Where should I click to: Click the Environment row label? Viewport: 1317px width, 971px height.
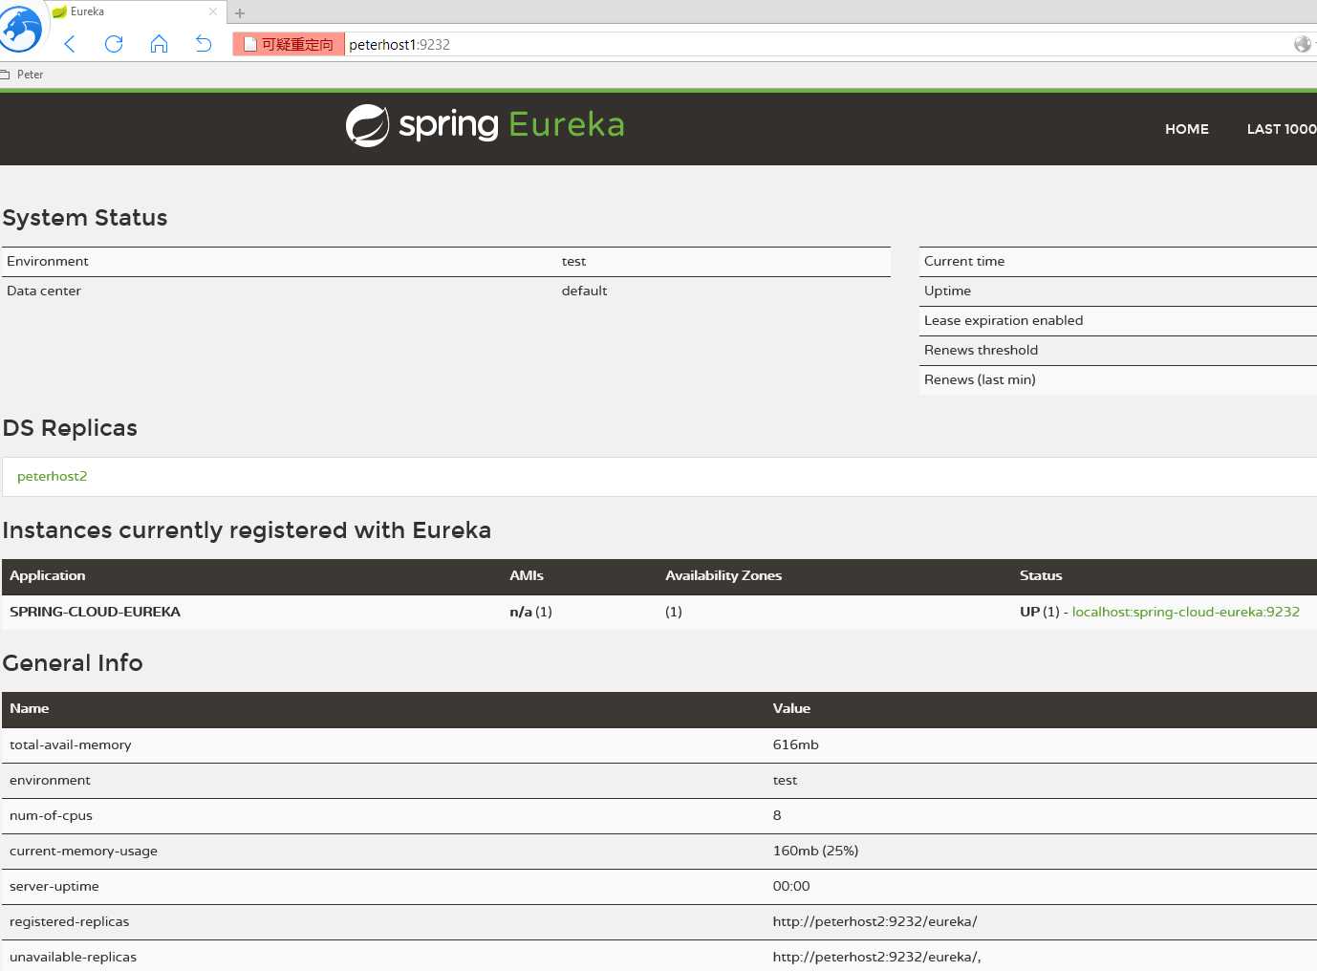(48, 261)
